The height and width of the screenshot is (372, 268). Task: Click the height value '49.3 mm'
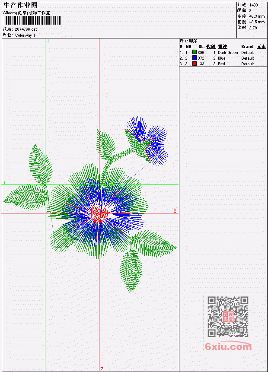click(257, 16)
